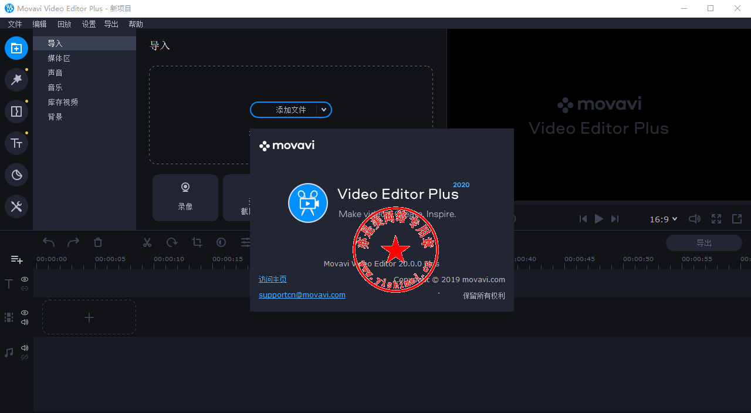Mute the video track audio
Screen dimensions: 751x413
tap(25, 322)
